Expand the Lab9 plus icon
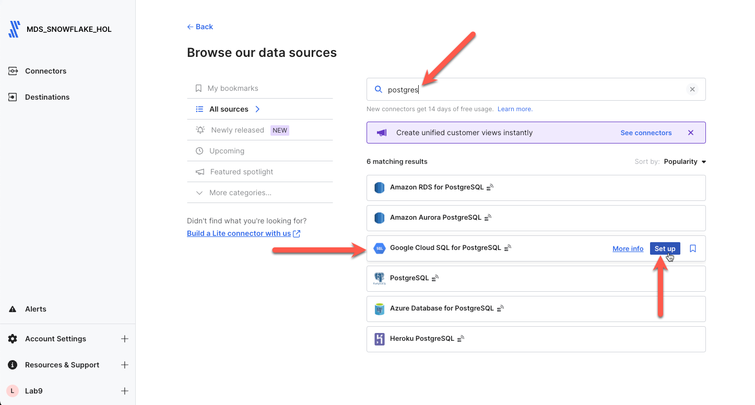The image size is (755, 405). pyautogui.click(x=125, y=391)
